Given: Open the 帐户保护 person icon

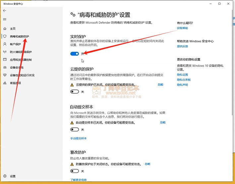Looking at the screenshot, I should (x=5, y=44).
